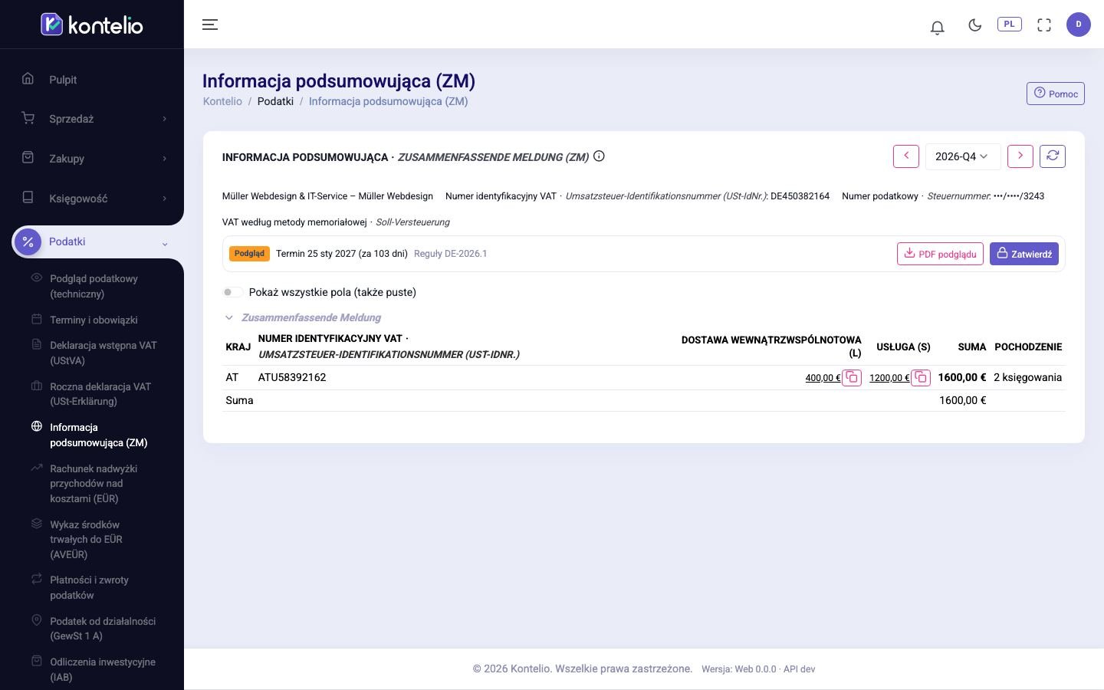Enter fullscreen mode
1104x690 pixels.
point(1044,25)
